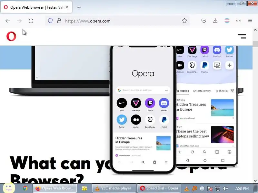The width and height of the screenshot is (258, 193).
Task: Select the Technology news tab
Action: [222, 91]
